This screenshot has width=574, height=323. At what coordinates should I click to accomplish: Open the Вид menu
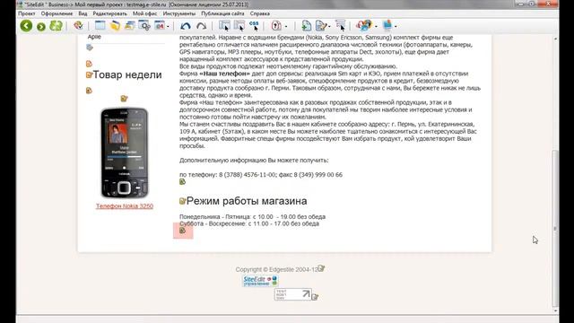(83, 13)
